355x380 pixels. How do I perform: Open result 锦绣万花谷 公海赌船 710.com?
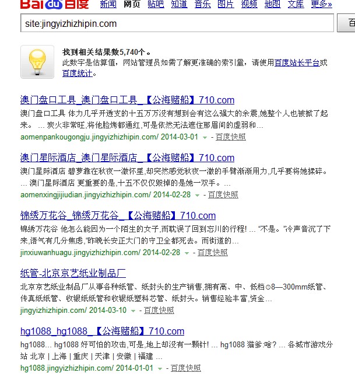pyautogui.click(x=118, y=215)
